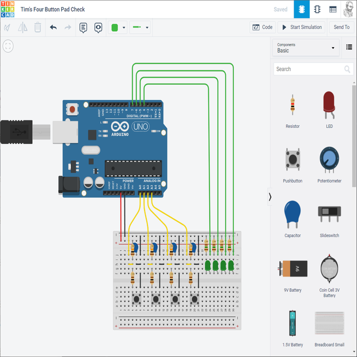Click the Redo arrow

68,27
